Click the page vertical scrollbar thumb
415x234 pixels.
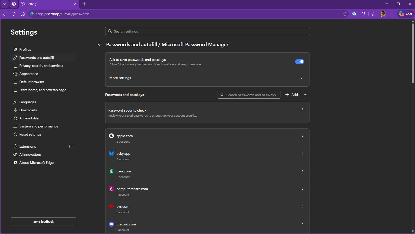(x=413, y=53)
